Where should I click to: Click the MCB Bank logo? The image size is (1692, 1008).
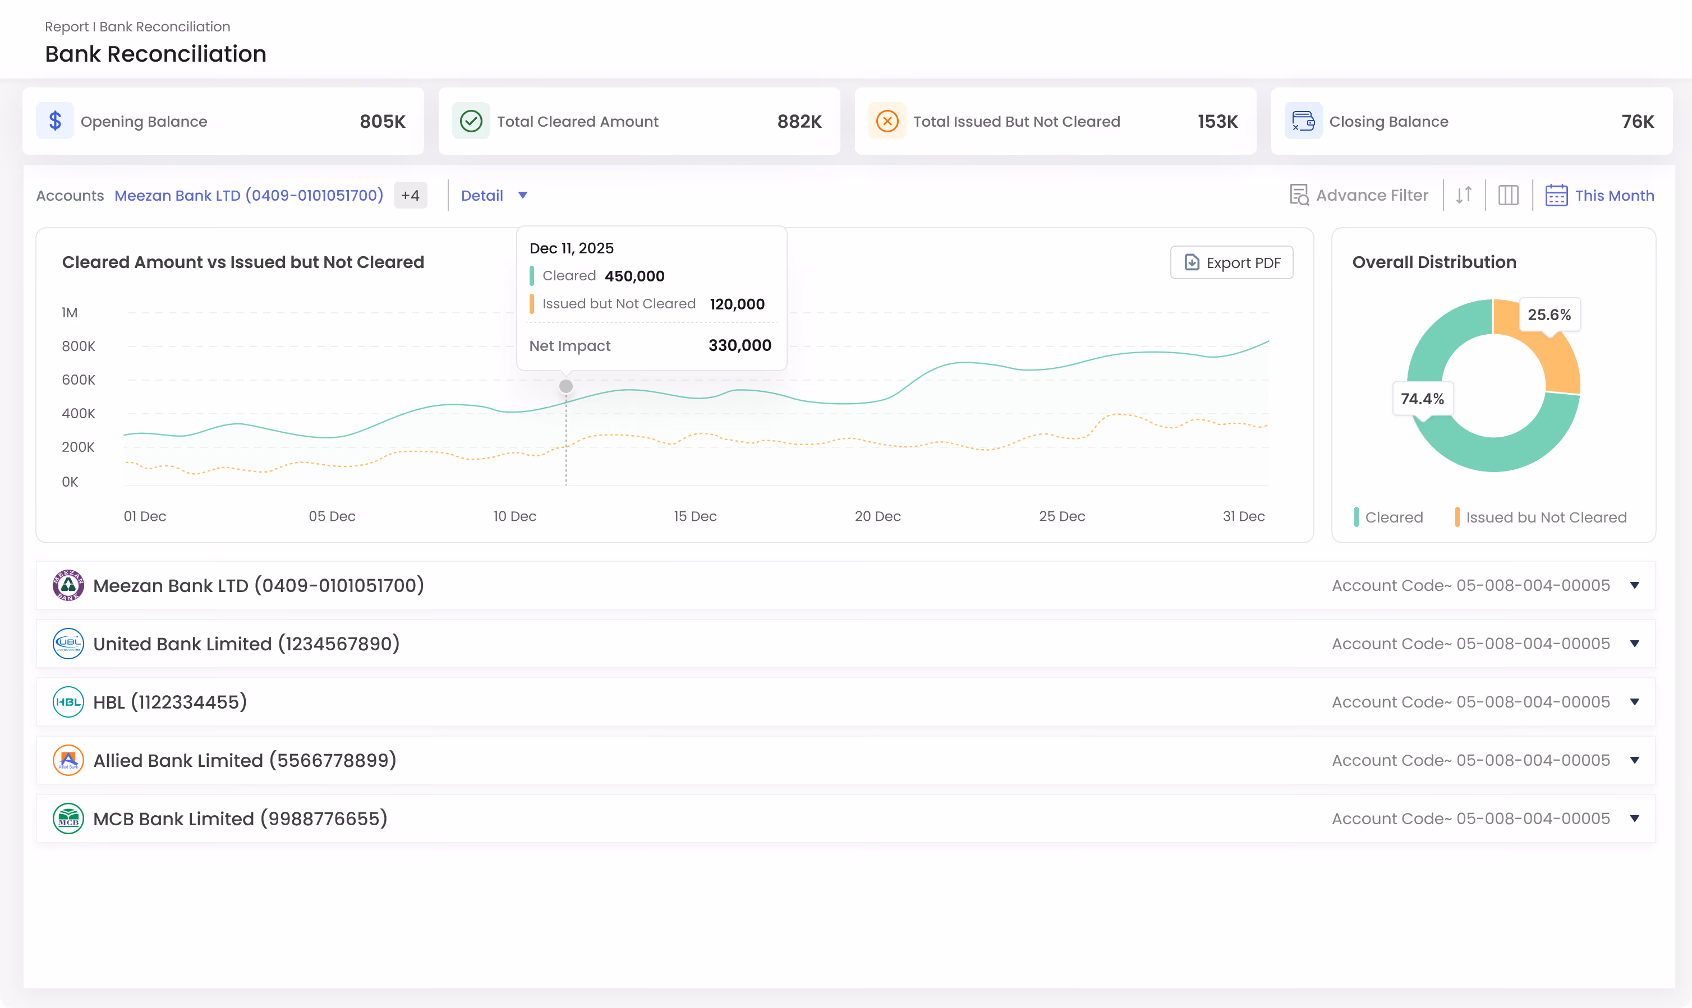68,819
